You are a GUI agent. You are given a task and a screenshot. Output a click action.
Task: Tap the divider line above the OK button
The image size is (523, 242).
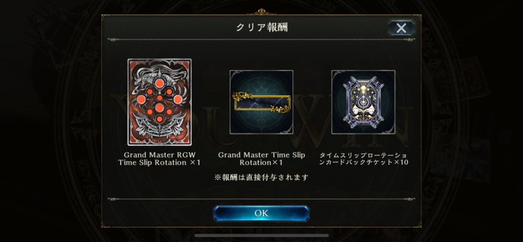pyautogui.click(x=261, y=199)
